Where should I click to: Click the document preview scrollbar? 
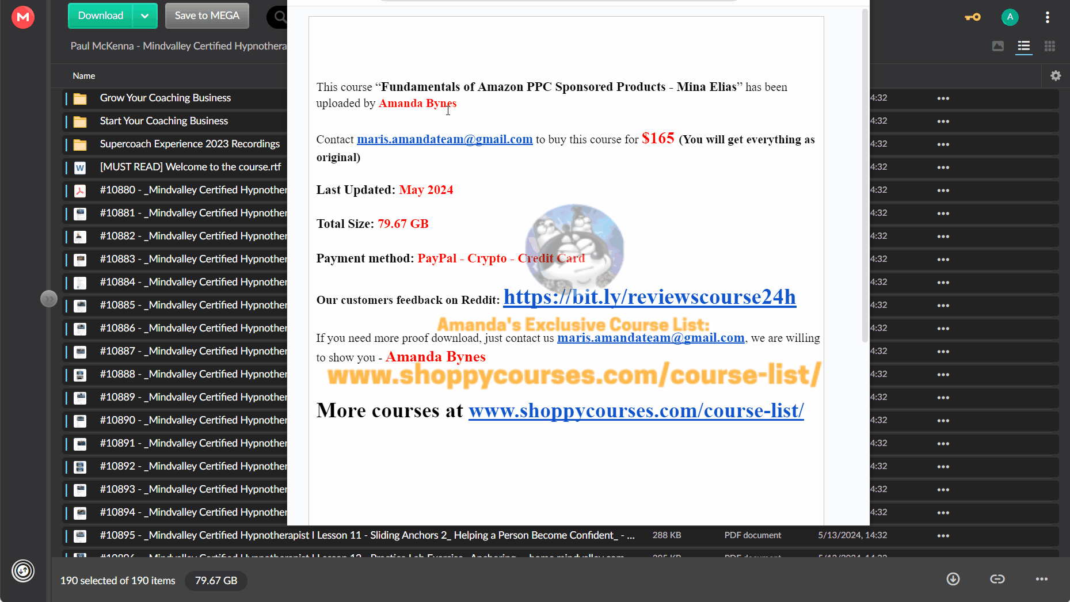[x=865, y=176]
